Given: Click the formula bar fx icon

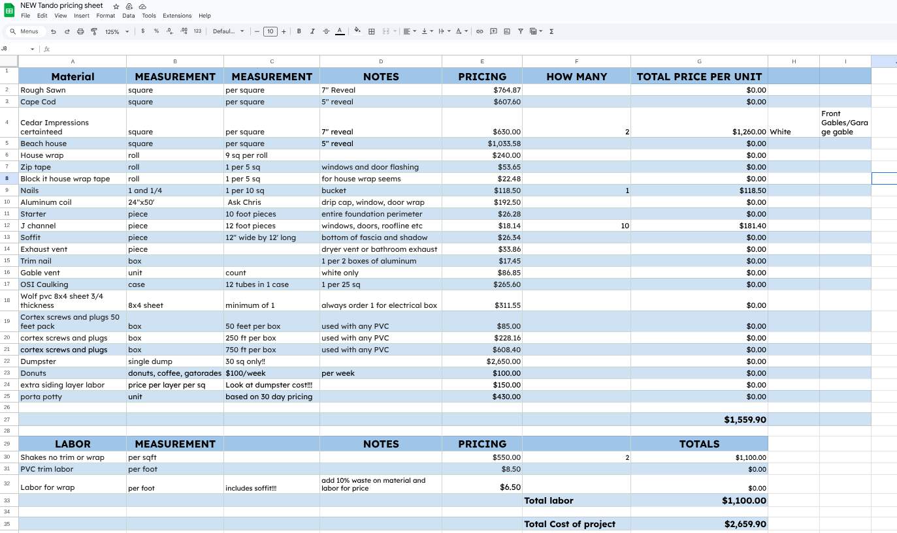Looking at the screenshot, I should pyautogui.click(x=46, y=49).
